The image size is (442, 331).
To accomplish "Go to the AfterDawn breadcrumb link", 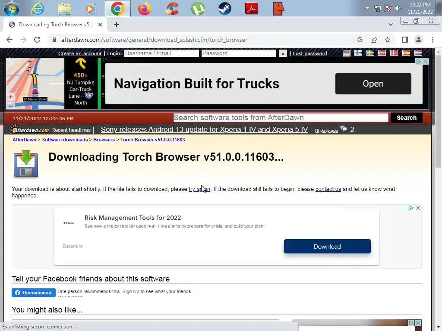I will point(24,140).
